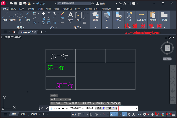Select the Circle (圆) tool

[x=20, y=16]
